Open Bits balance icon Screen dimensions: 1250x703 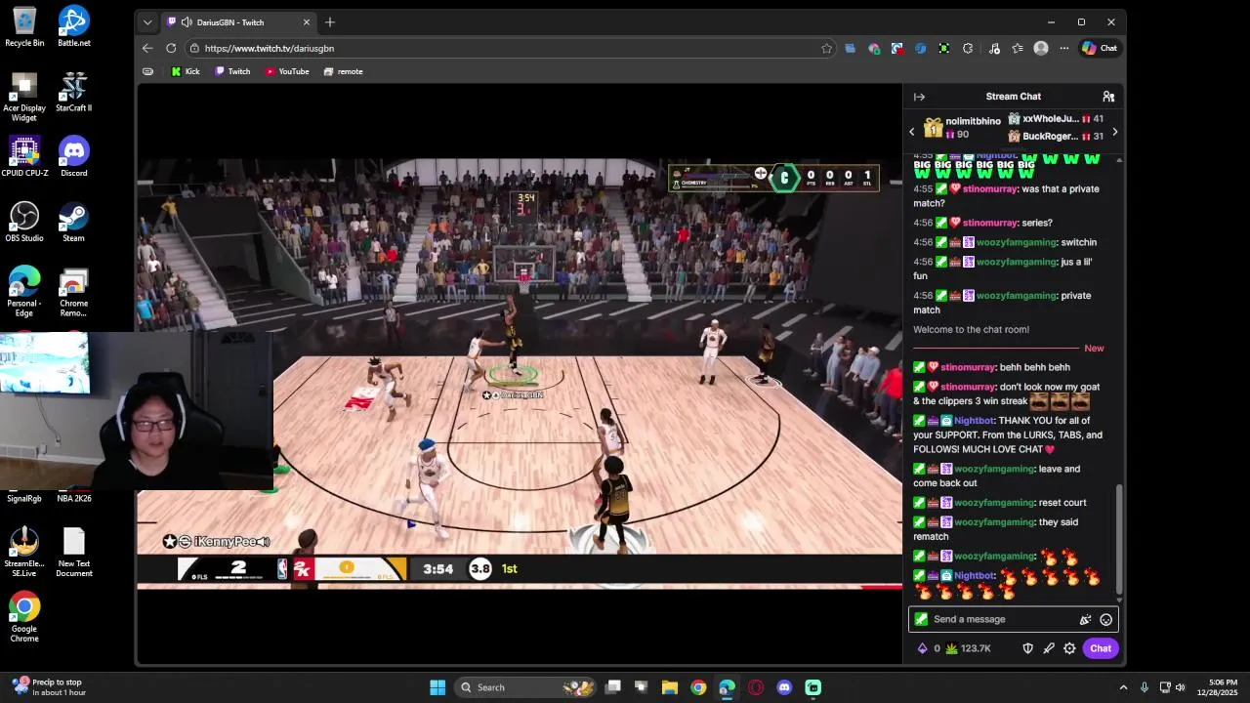pos(923,648)
